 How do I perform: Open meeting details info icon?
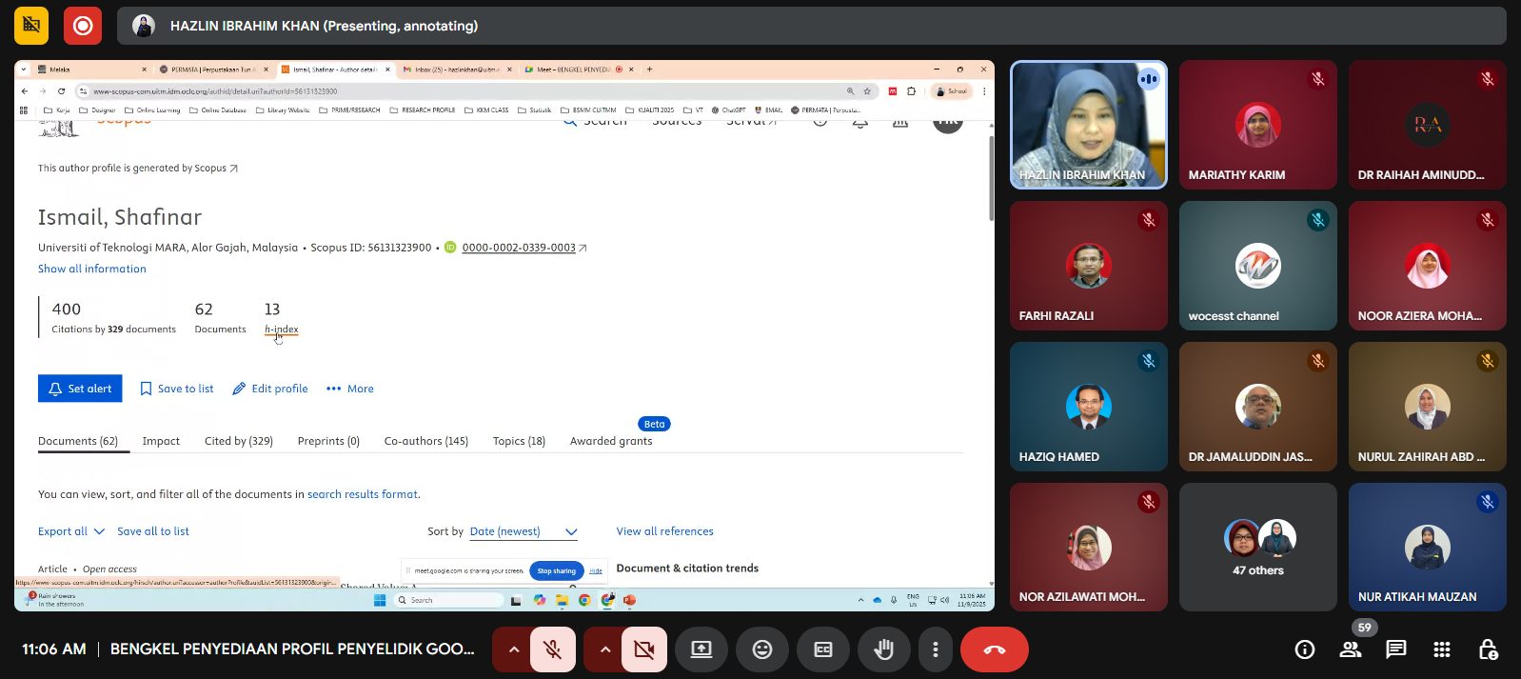click(x=1304, y=649)
